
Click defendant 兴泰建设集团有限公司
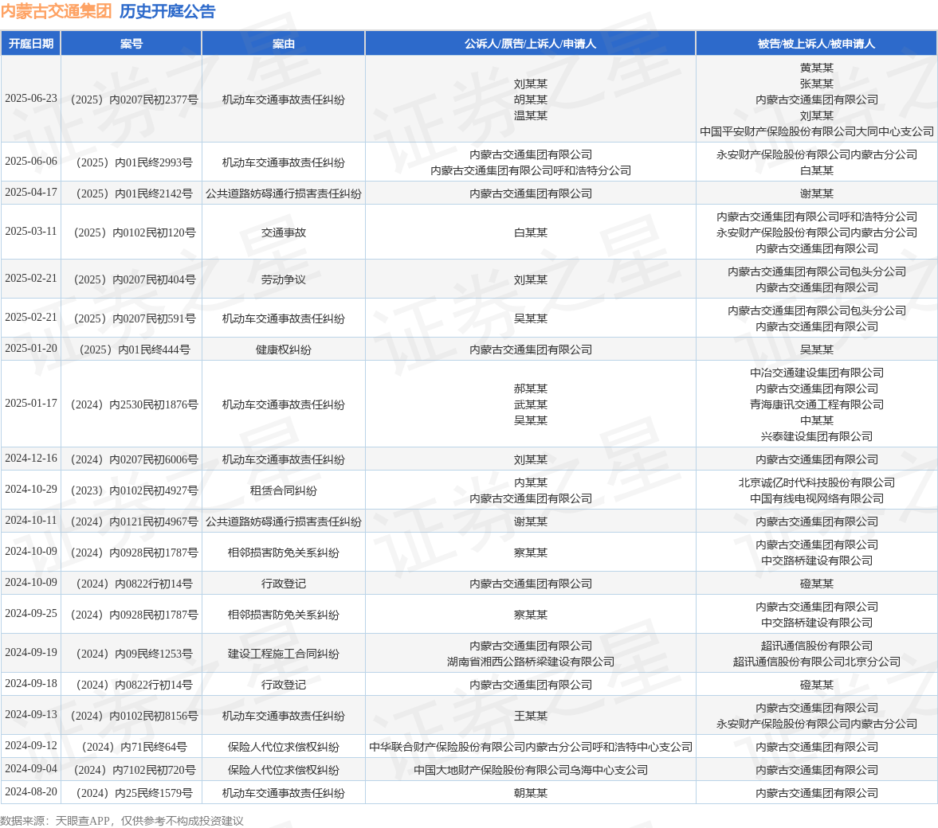pos(817,436)
